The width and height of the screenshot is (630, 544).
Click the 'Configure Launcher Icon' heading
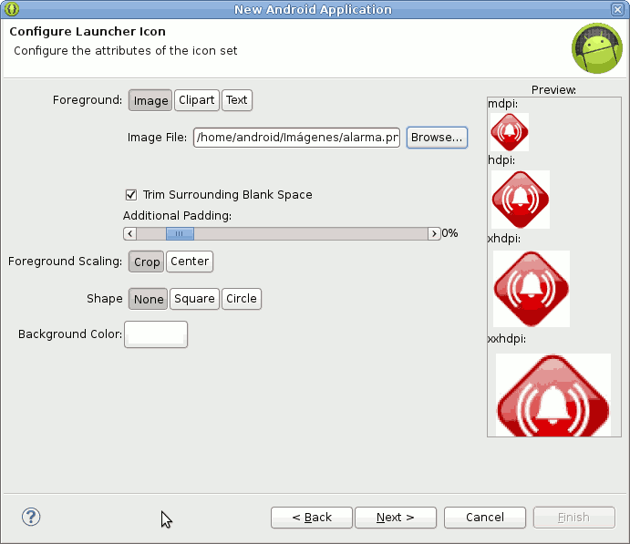[88, 32]
